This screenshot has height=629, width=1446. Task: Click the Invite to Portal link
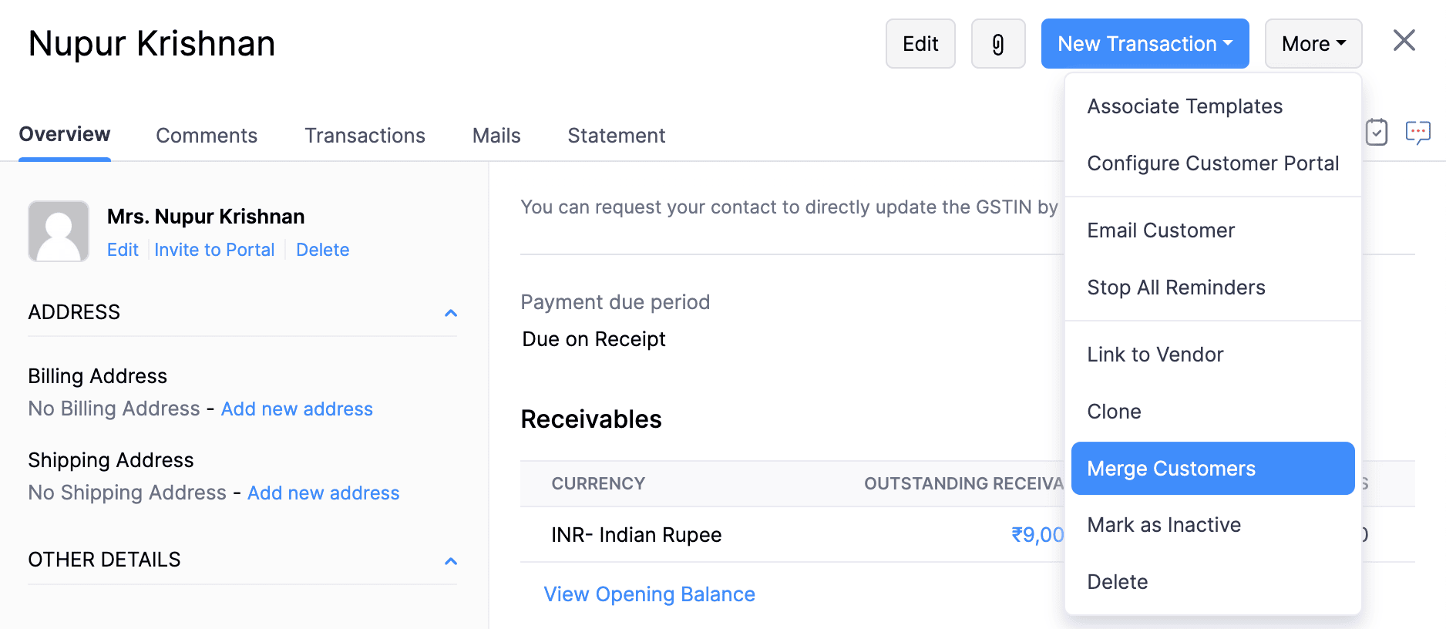pyautogui.click(x=214, y=250)
